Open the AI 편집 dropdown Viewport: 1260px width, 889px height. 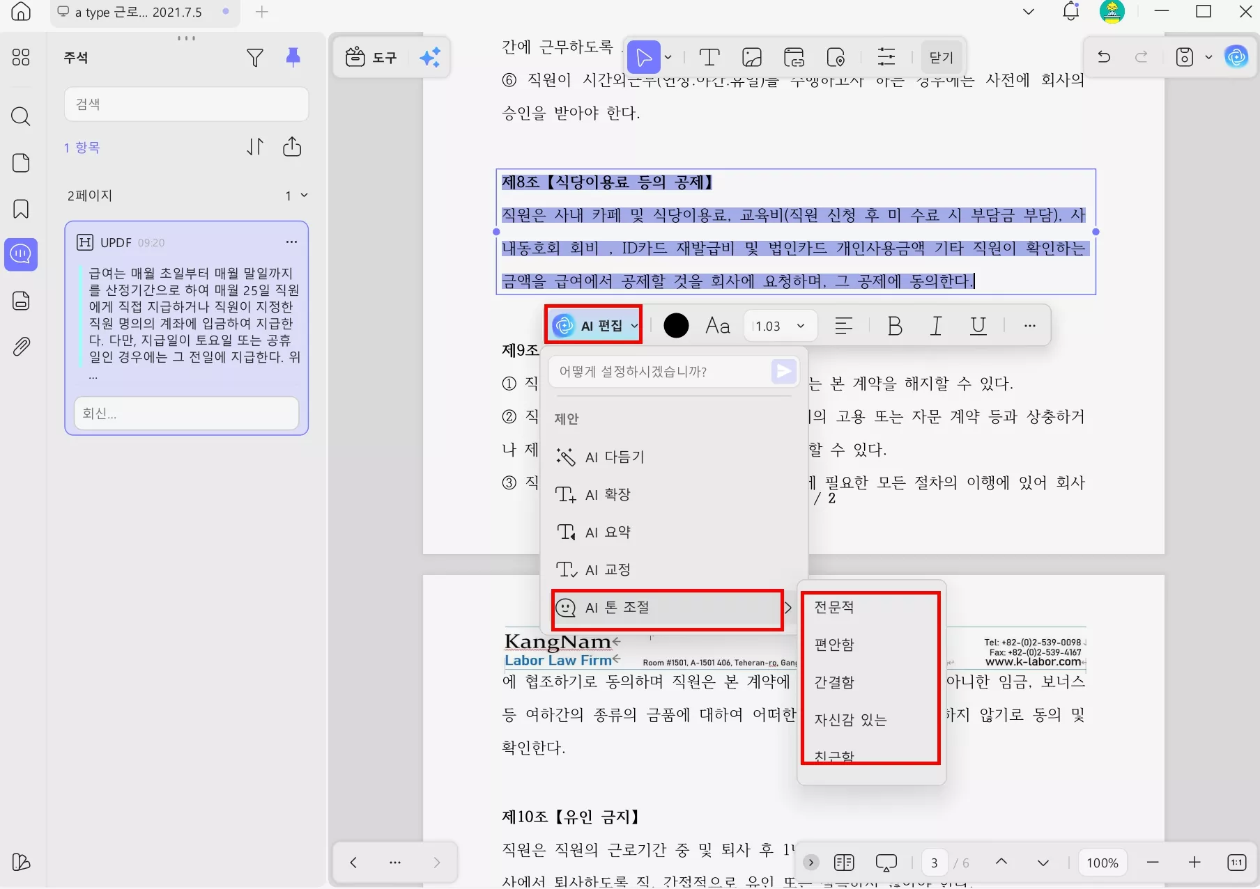pos(592,325)
